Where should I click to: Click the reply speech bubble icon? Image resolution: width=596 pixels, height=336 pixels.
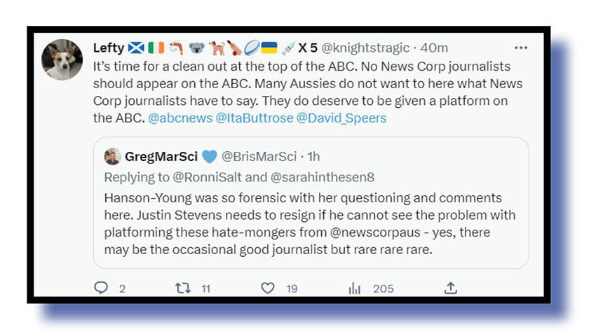pos(101,288)
